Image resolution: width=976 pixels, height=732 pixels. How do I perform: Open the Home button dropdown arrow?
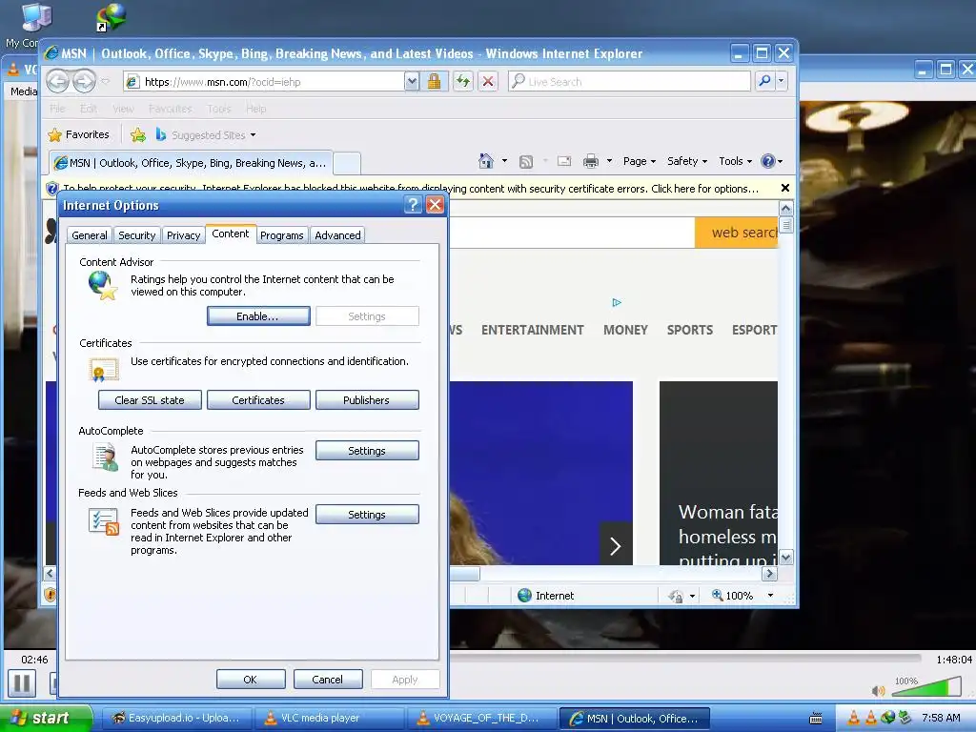pyautogui.click(x=504, y=161)
